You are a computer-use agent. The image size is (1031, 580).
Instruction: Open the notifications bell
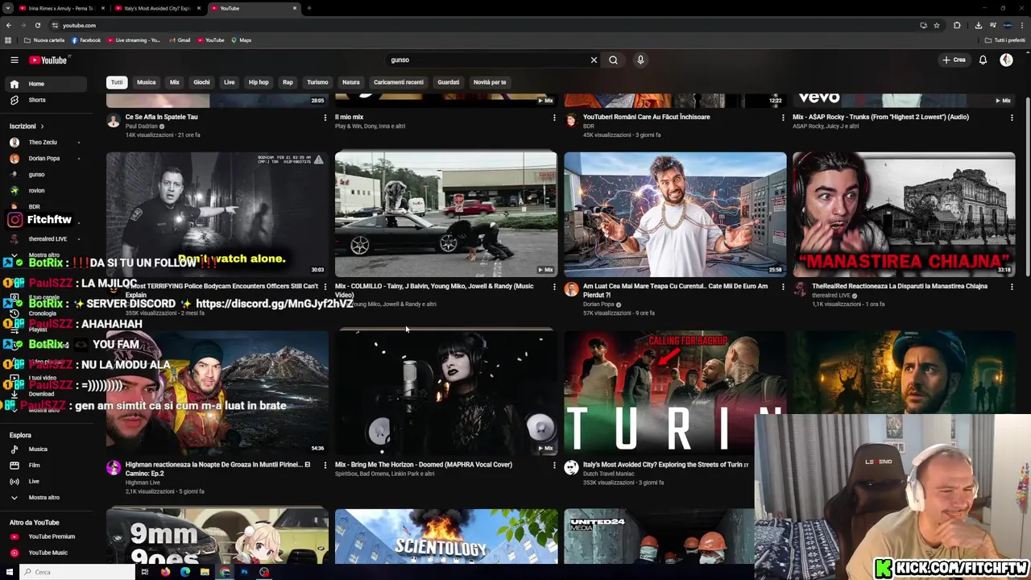983,60
